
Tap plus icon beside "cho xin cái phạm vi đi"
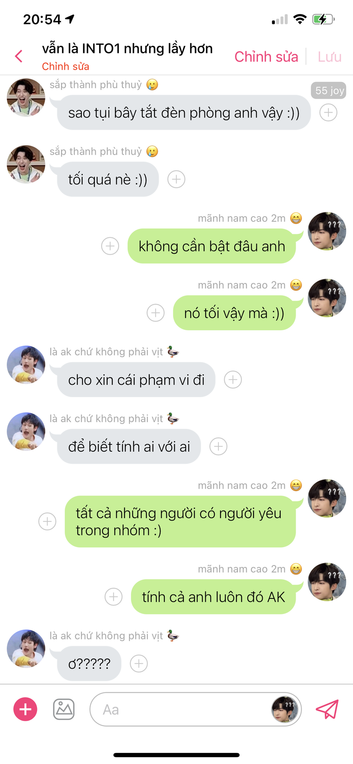click(x=233, y=380)
